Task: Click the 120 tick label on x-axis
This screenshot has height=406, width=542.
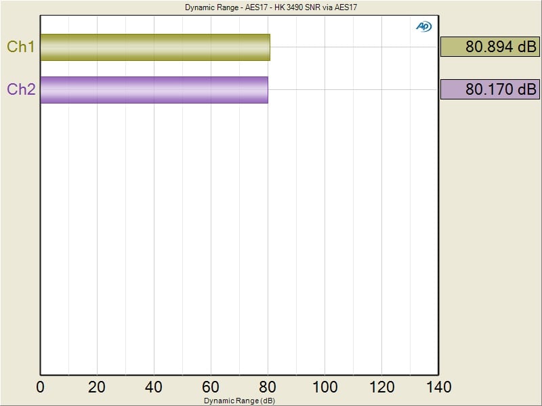Action: [x=382, y=387]
